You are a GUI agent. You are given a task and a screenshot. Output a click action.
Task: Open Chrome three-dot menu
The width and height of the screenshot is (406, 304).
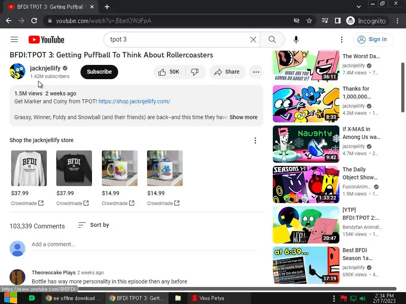[397, 21]
